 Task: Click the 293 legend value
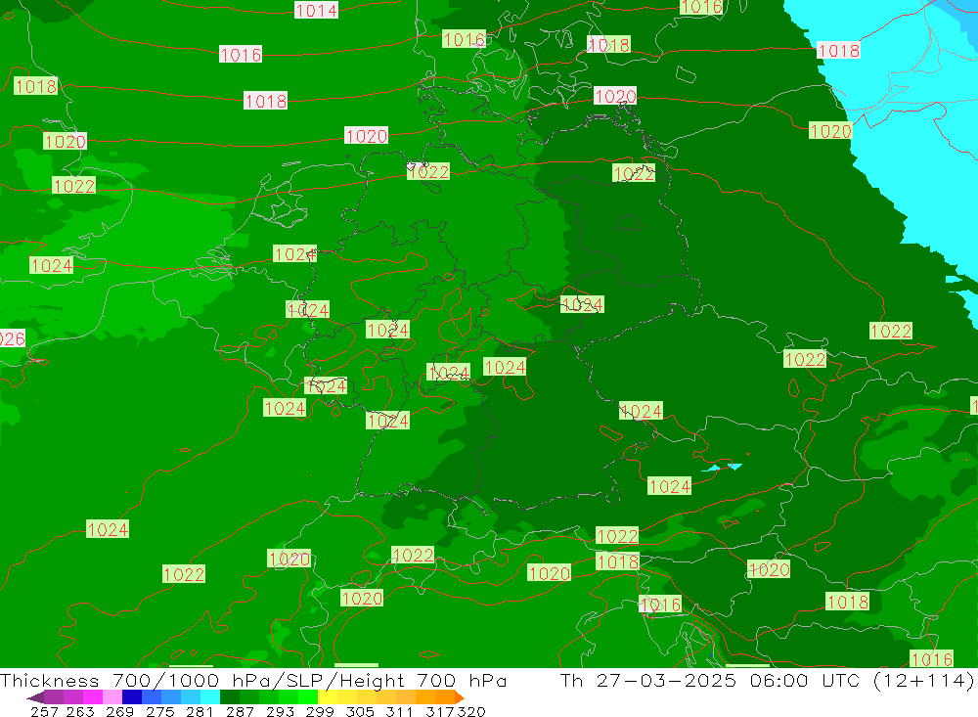[x=280, y=711]
